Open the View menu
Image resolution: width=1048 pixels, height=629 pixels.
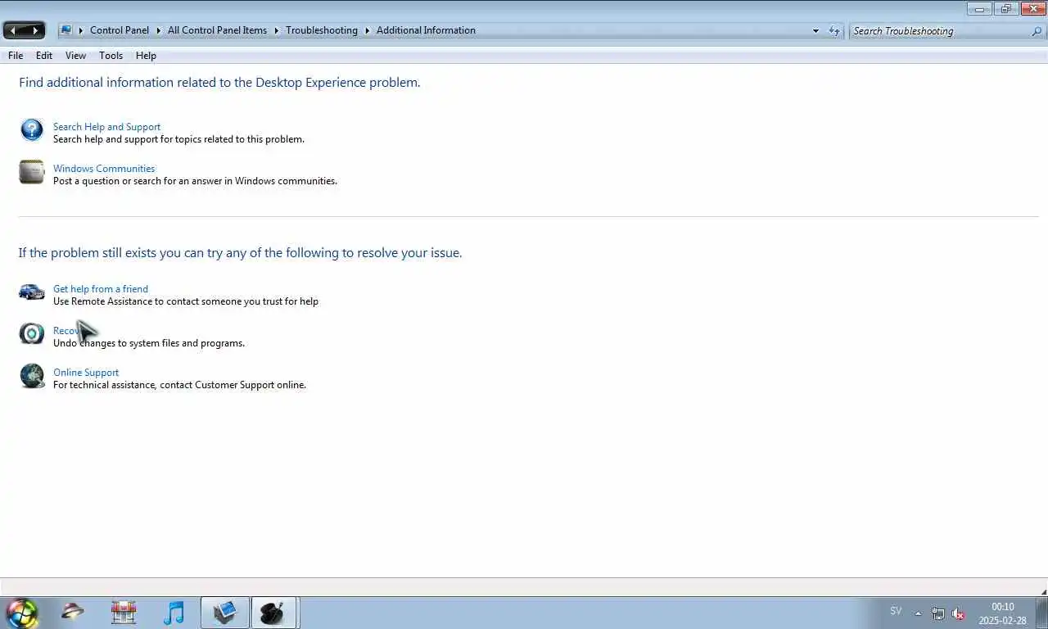point(75,56)
